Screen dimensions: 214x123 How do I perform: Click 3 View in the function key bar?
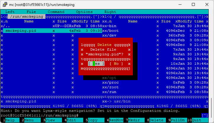(x=53, y=120)
